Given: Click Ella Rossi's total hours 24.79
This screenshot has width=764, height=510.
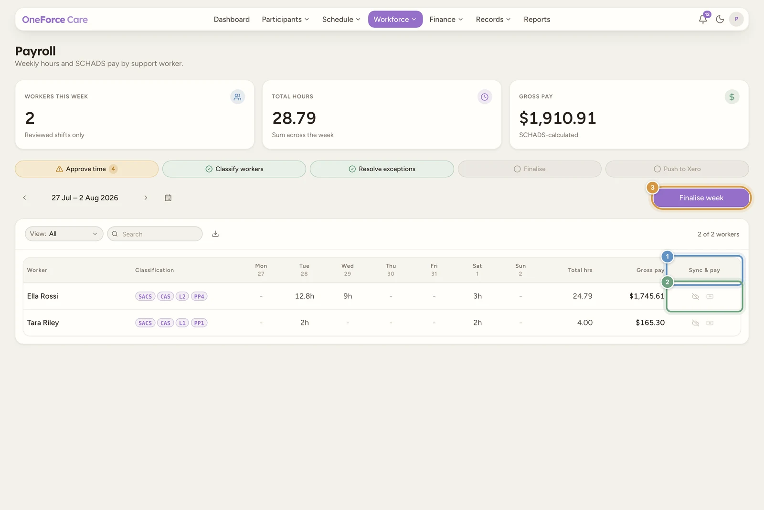Looking at the screenshot, I should click(583, 296).
